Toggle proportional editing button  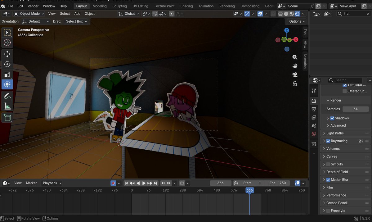point(172,14)
